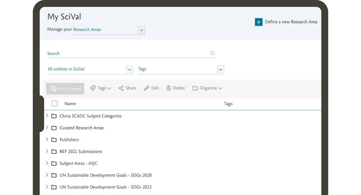Select the 'Publishers' row text

(x=69, y=140)
